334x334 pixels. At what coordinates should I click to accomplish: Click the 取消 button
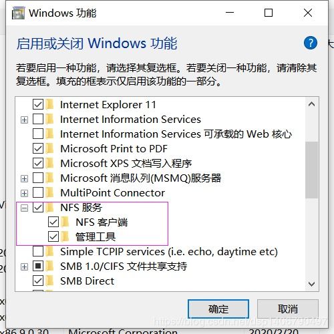click(288, 309)
